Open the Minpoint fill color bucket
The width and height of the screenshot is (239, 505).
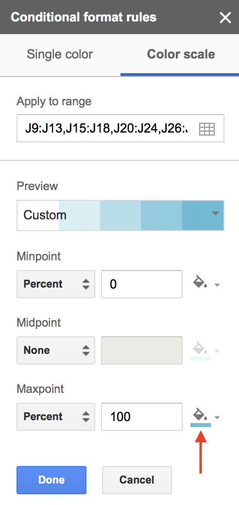200,282
